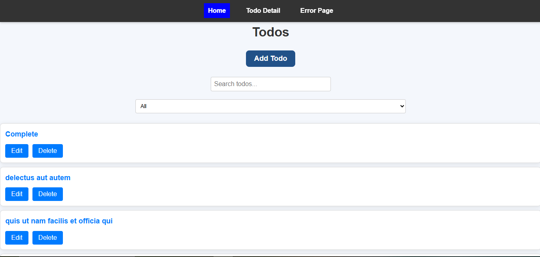Screen dimensions: 540x257
Task: Focus the Search todos input field
Action: (x=270, y=84)
